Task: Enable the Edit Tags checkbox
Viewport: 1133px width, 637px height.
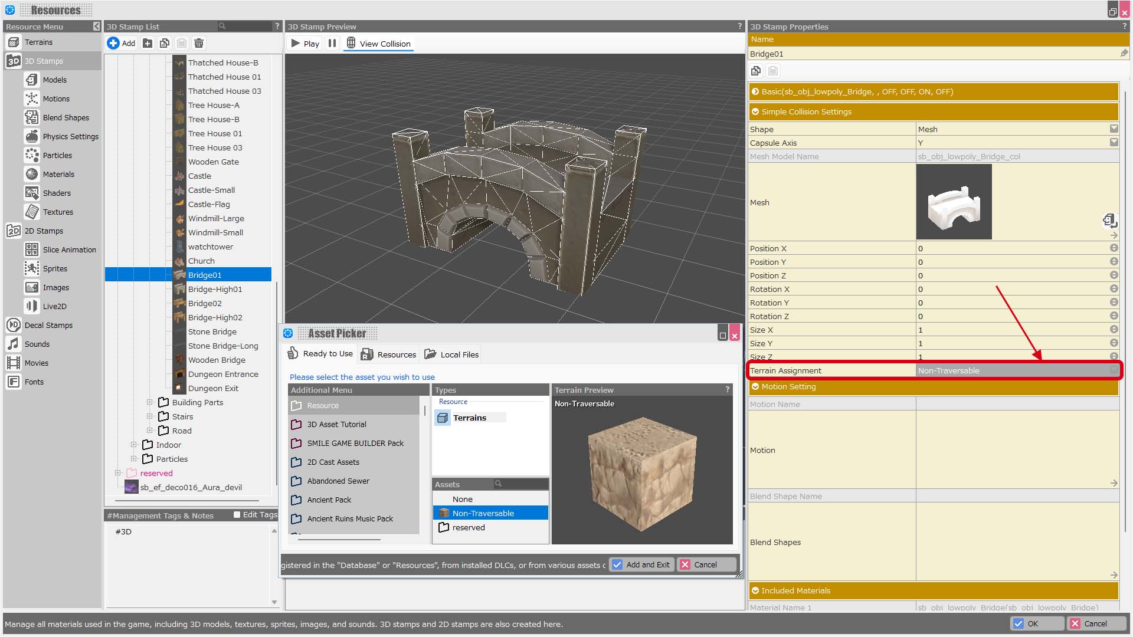Action: [x=237, y=515]
